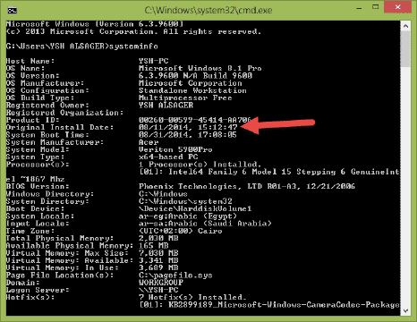Image resolution: width=417 pixels, height=322 pixels.
Task: Click the 2013 Microsoft Corporation copyright line
Action: [133, 31]
